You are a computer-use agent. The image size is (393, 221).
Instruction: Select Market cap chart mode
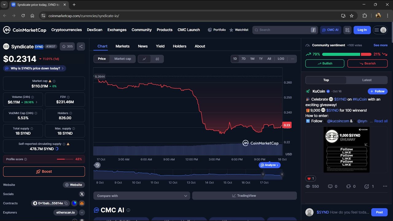[123, 59]
